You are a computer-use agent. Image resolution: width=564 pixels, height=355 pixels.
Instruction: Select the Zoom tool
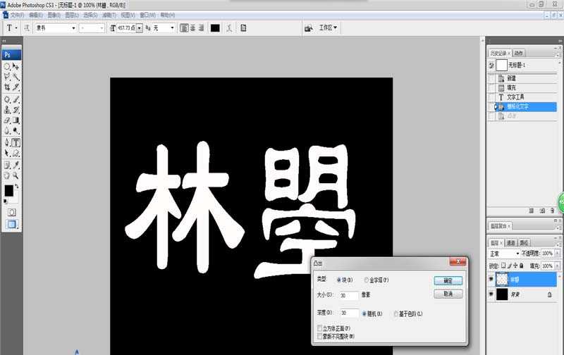[16, 175]
